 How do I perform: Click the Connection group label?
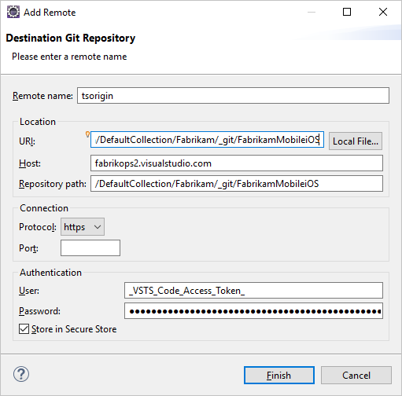[x=44, y=208]
